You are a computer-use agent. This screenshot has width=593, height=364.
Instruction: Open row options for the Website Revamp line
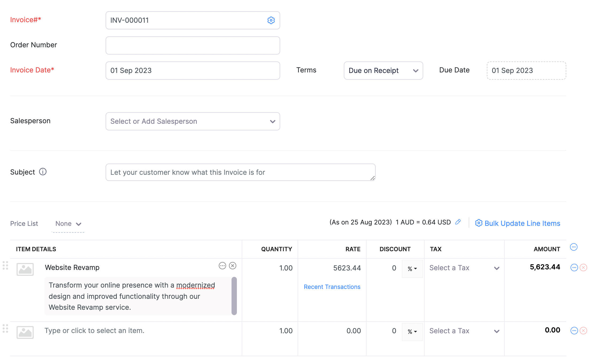[574, 268]
